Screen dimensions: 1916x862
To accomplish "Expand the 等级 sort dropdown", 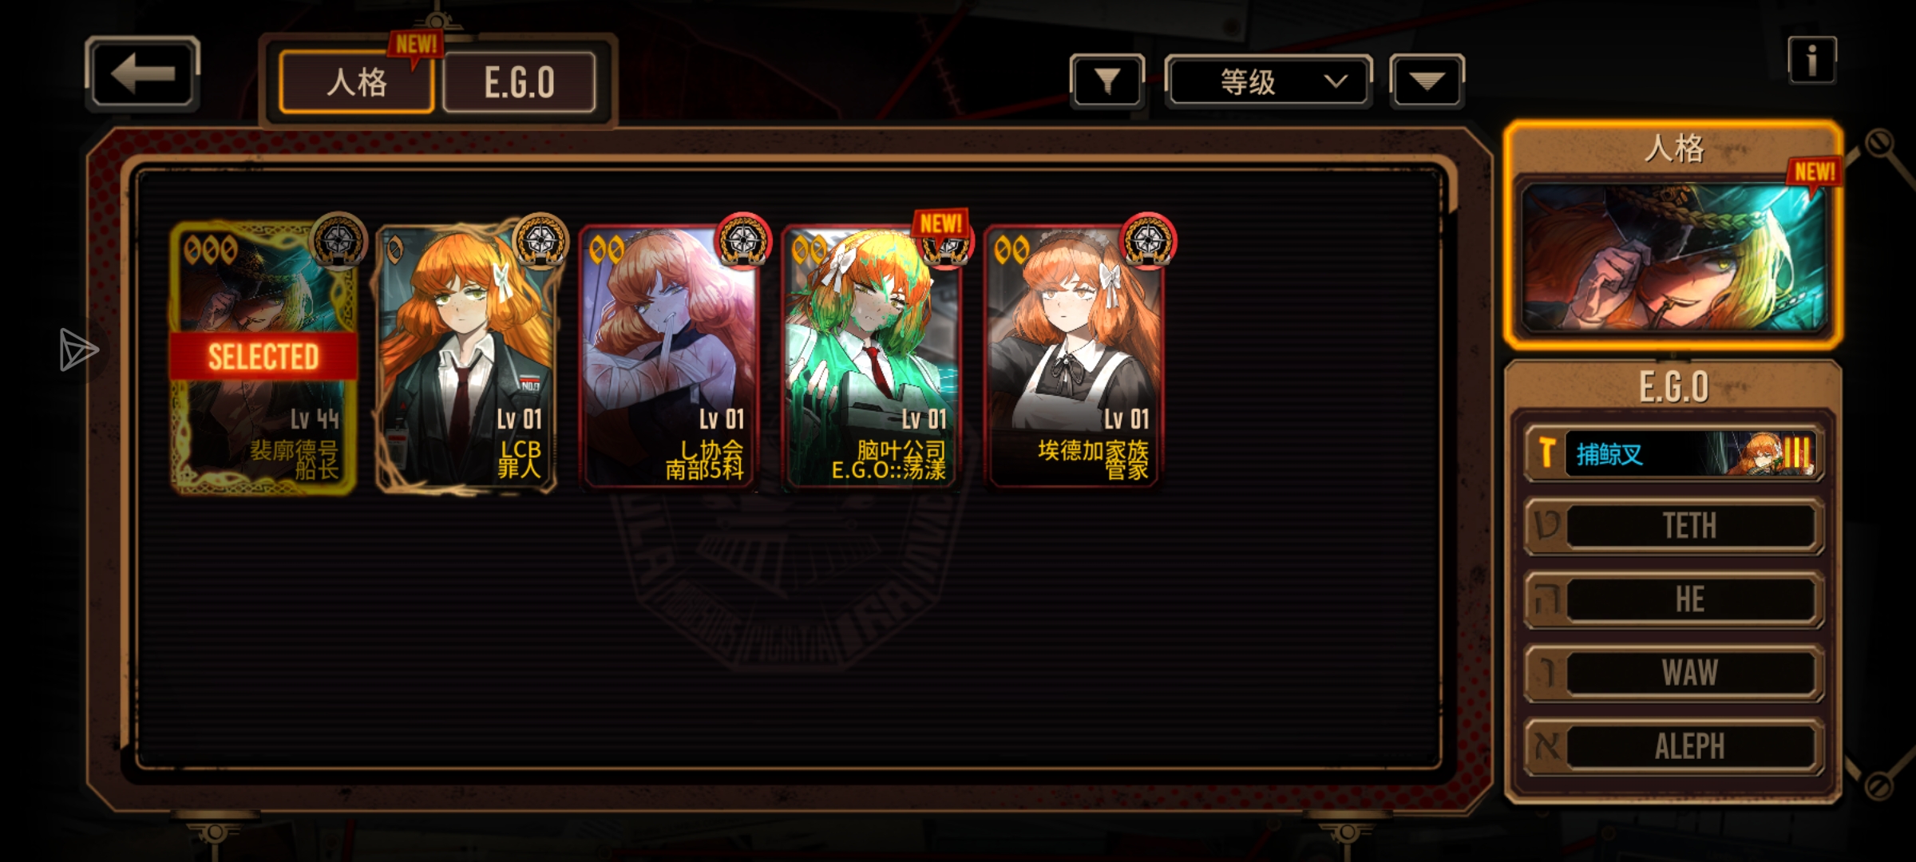I will tap(1269, 81).
